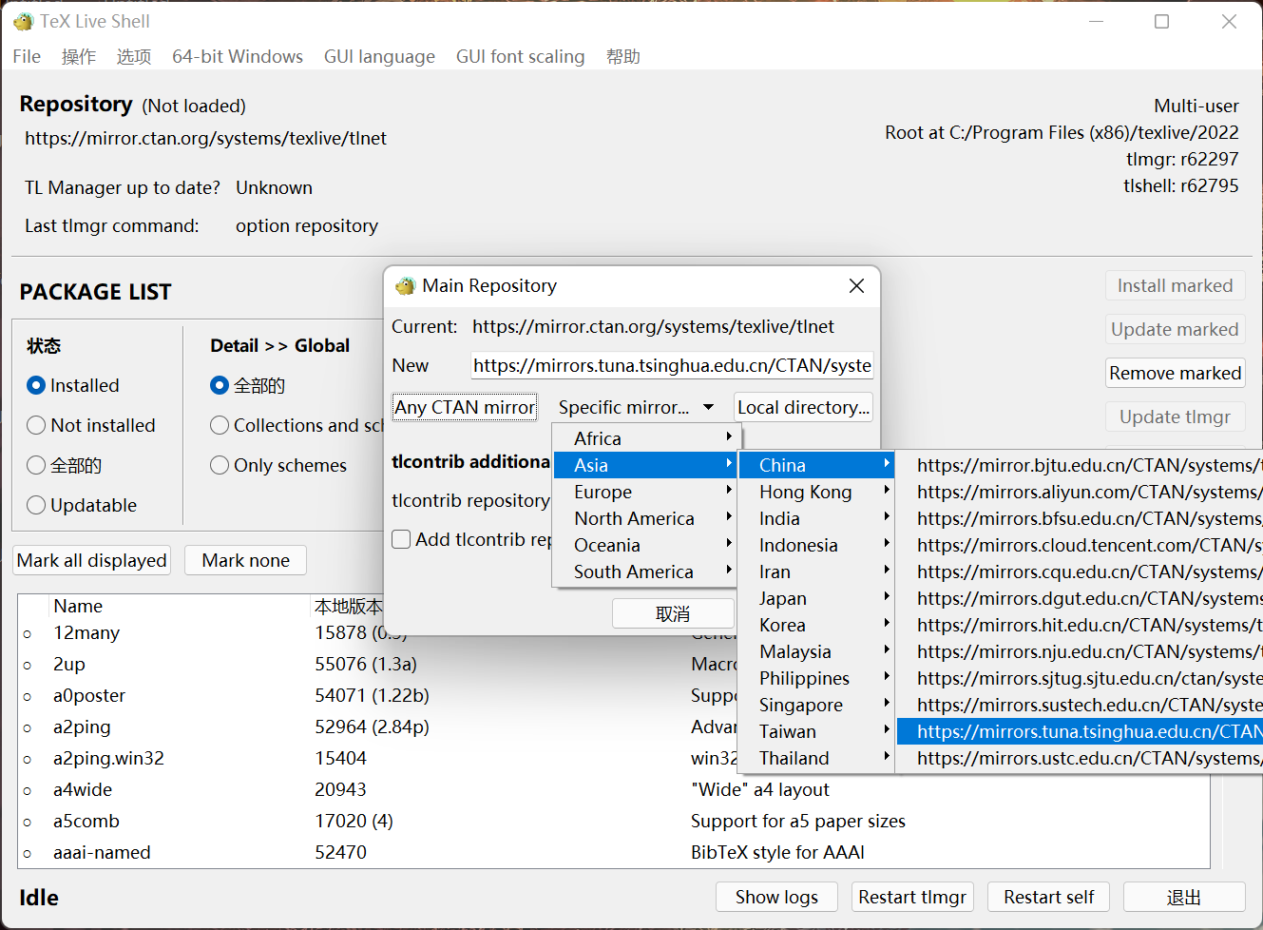The image size is (1263, 930).
Task: Open the 64-bit Windows menu
Action: pos(238,56)
